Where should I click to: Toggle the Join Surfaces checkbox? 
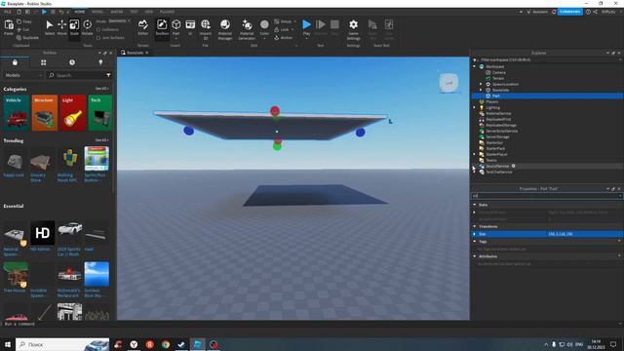(x=98, y=38)
